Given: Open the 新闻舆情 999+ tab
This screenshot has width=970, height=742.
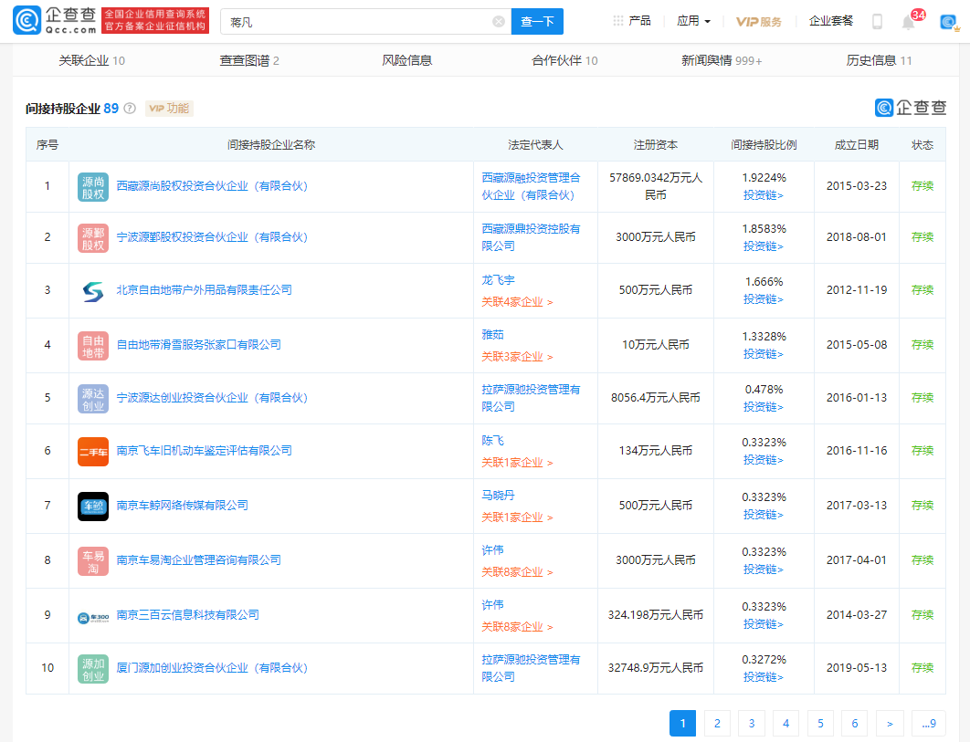Looking at the screenshot, I should click(722, 60).
